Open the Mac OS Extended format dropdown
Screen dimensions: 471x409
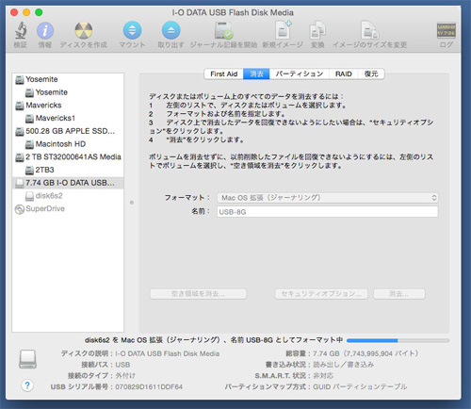click(x=327, y=198)
